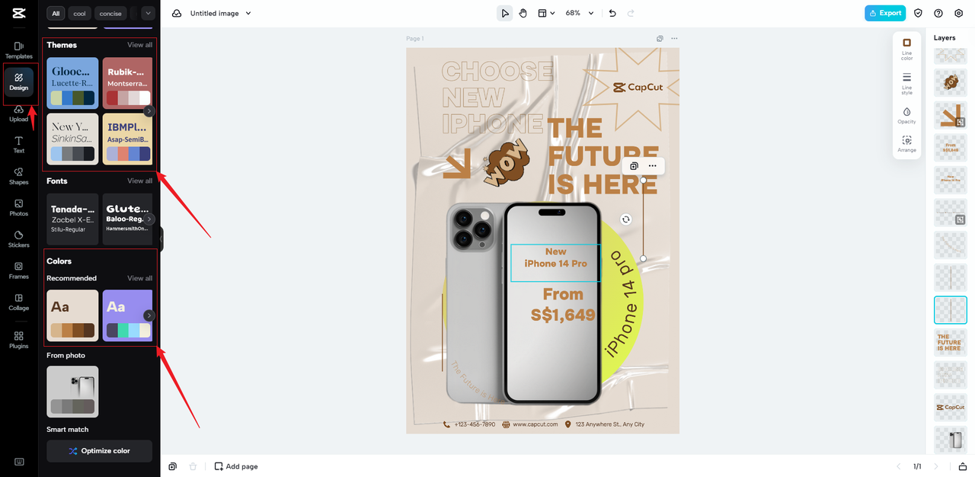Click rotate handle beside selected line

tap(625, 219)
